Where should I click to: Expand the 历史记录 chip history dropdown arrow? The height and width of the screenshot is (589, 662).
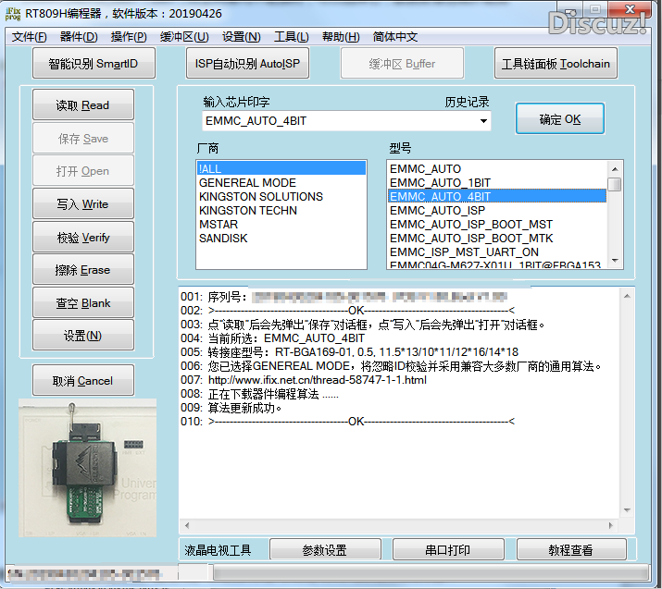[x=483, y=121]
